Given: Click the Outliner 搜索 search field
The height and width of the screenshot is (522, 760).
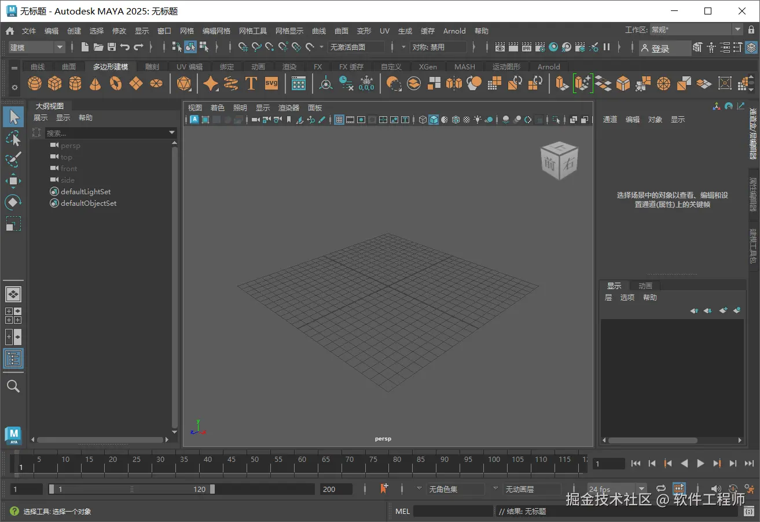Looking at the screenshot, I should 107,133.
